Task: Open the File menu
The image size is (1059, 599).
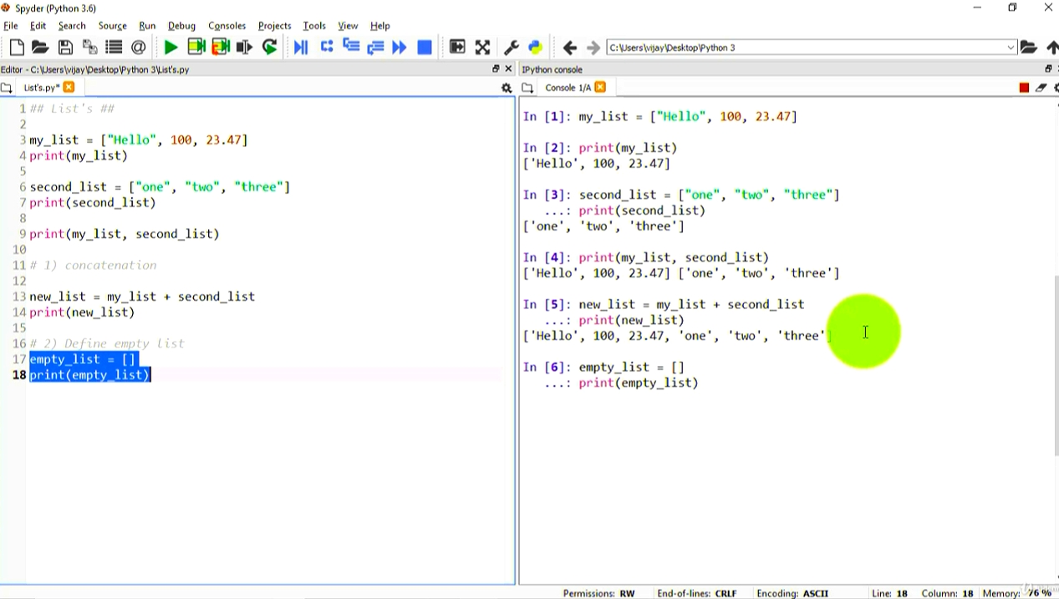Action: 10,26
